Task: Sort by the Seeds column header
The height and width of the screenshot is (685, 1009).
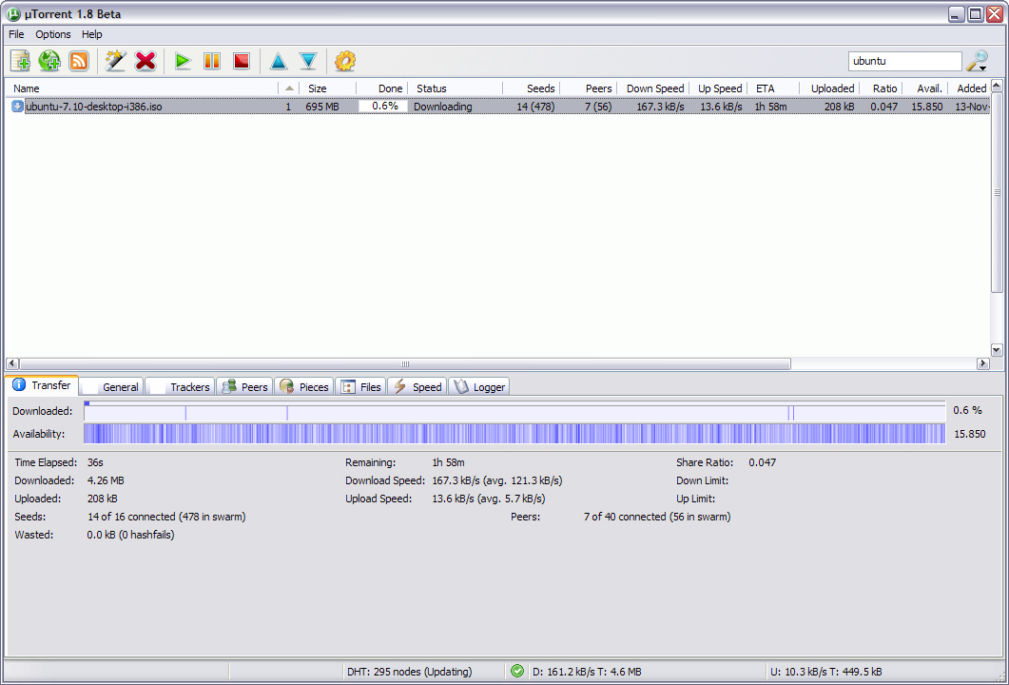Action: (x=531, y=88)
